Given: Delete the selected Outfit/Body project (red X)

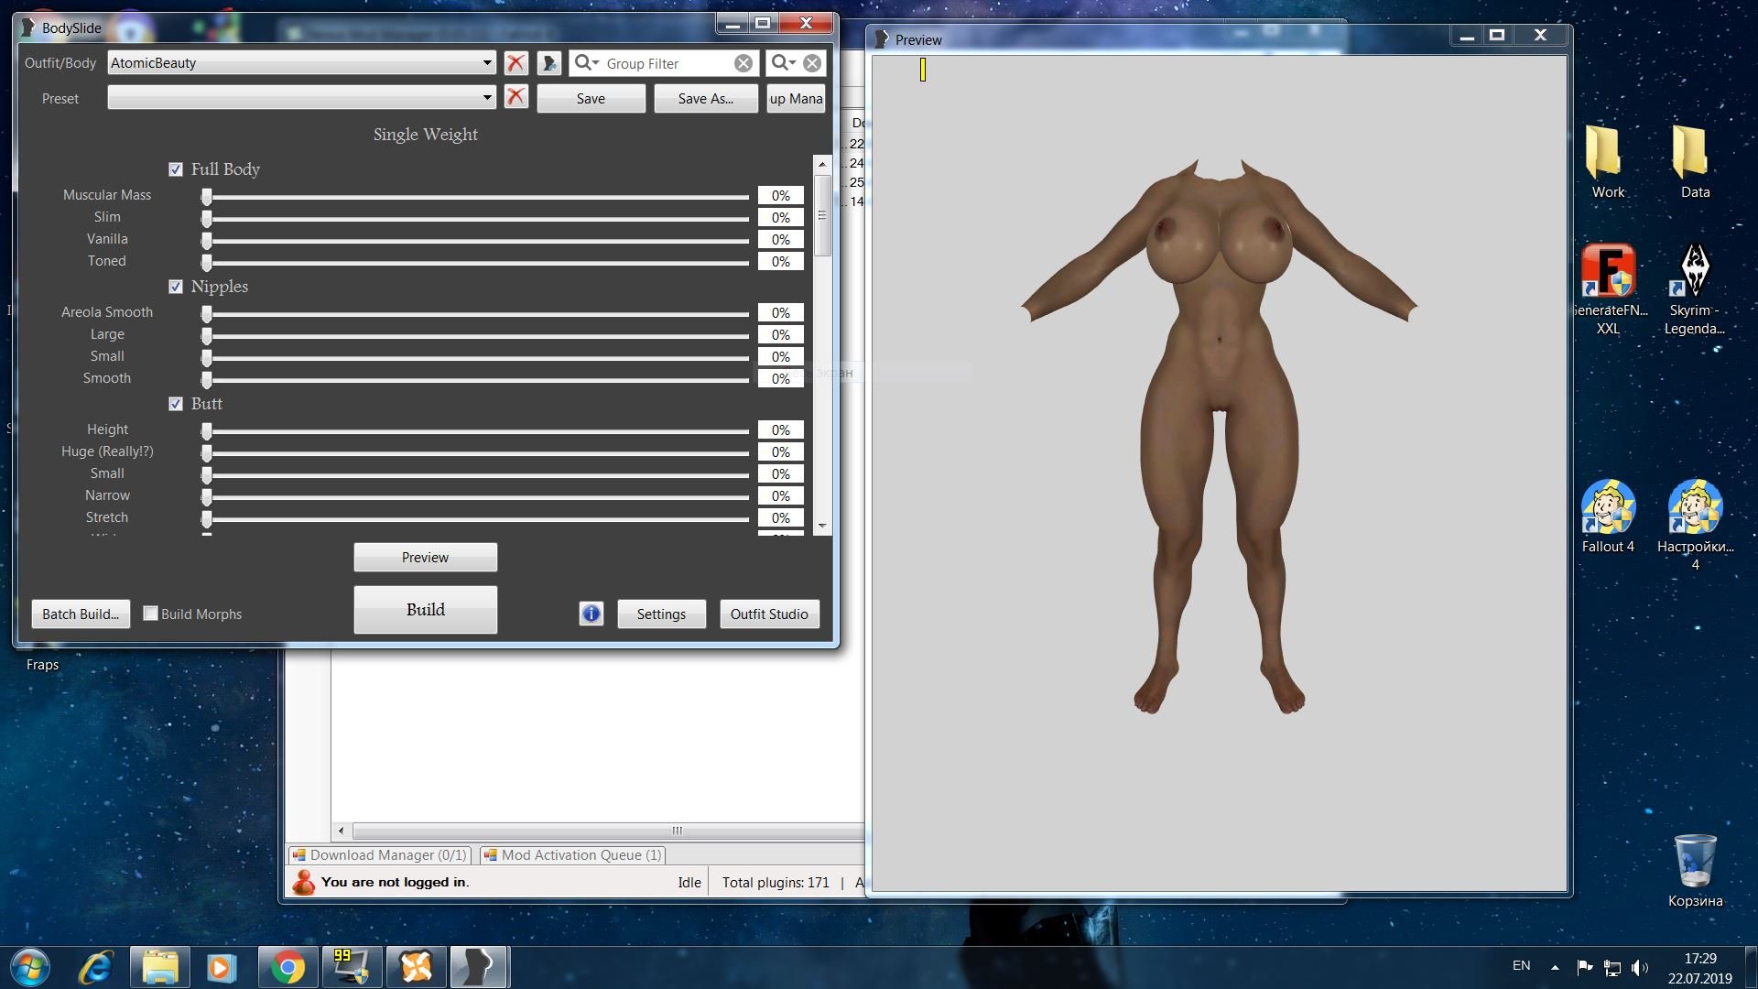Looking at the screenshot, I should pos(515,63).
